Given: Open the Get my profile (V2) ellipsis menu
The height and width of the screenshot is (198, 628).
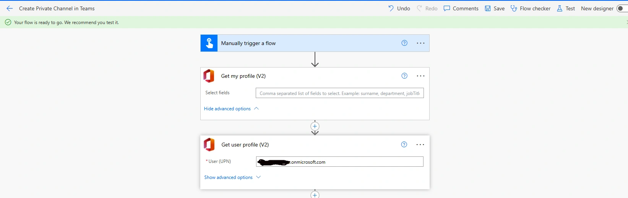Looking at the screenshot, I should tap(420, 76).
